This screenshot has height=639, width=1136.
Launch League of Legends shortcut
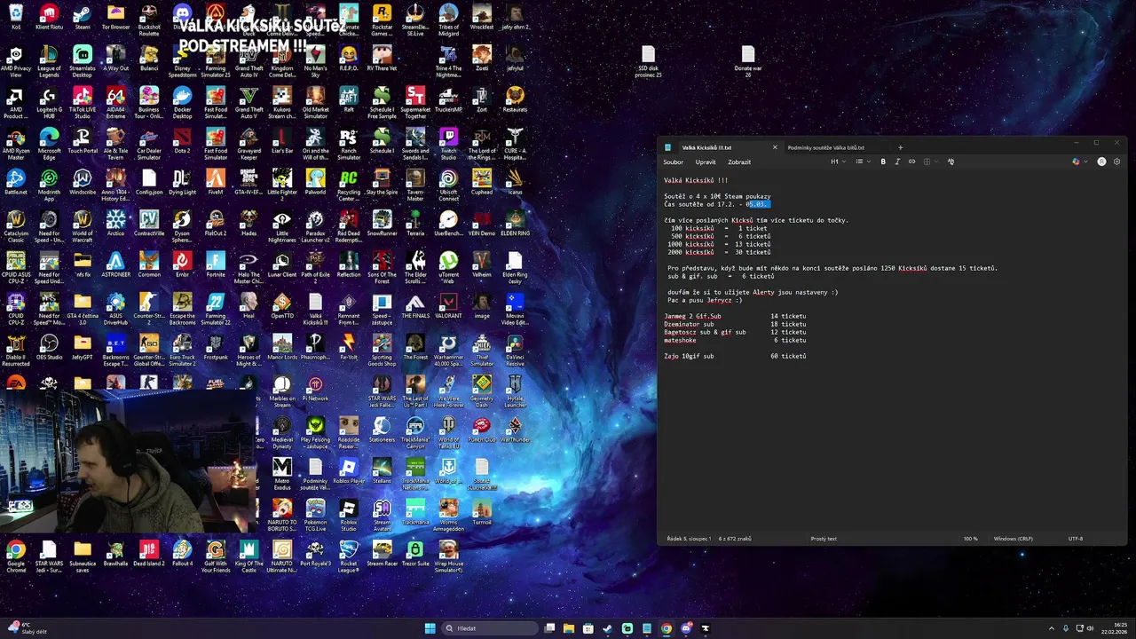pos(49,61)
